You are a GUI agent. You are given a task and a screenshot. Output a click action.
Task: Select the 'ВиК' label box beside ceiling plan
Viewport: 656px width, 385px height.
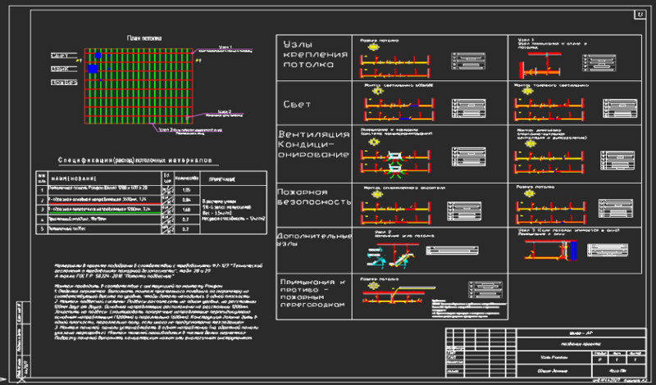[x=62, y=69]
